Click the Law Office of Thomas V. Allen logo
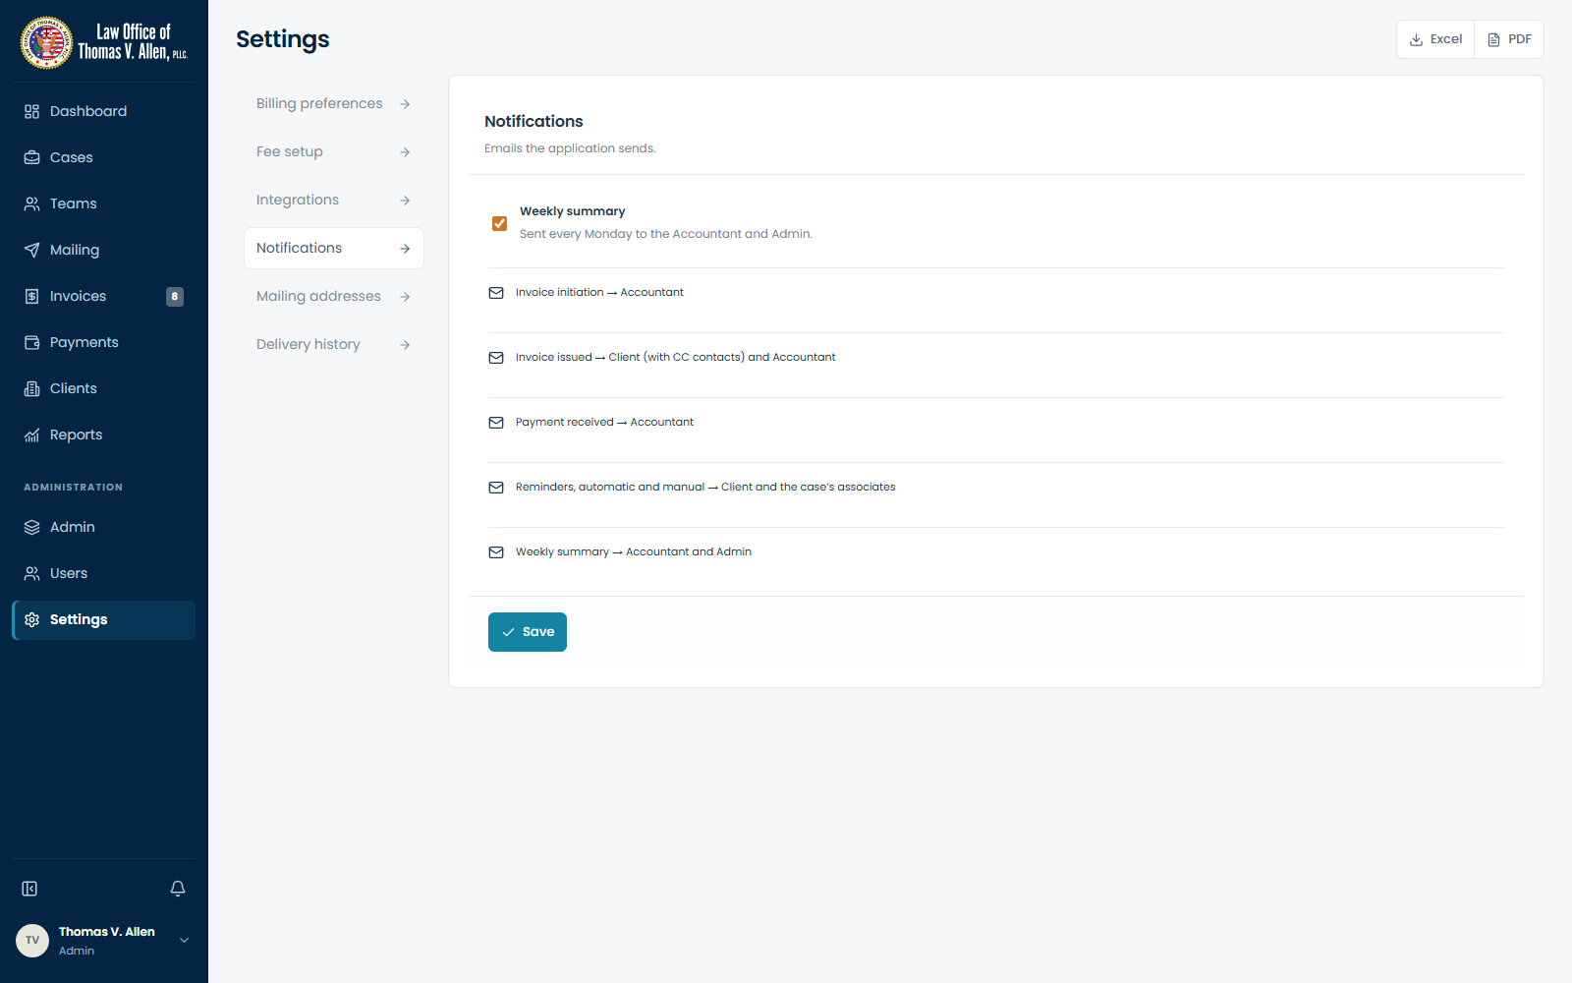The height and width of the screenshot is (983, 1572). tap(104, 42)
